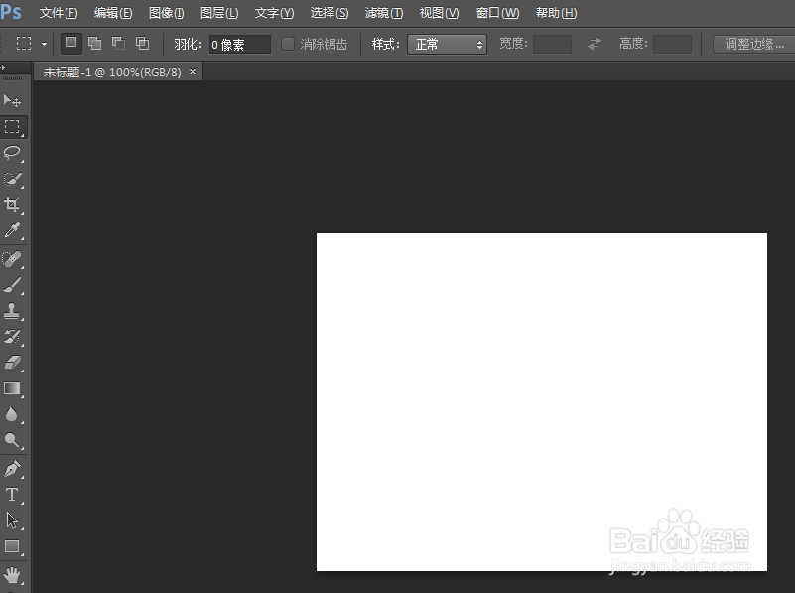Select the Brush tool

coord(12,285)
